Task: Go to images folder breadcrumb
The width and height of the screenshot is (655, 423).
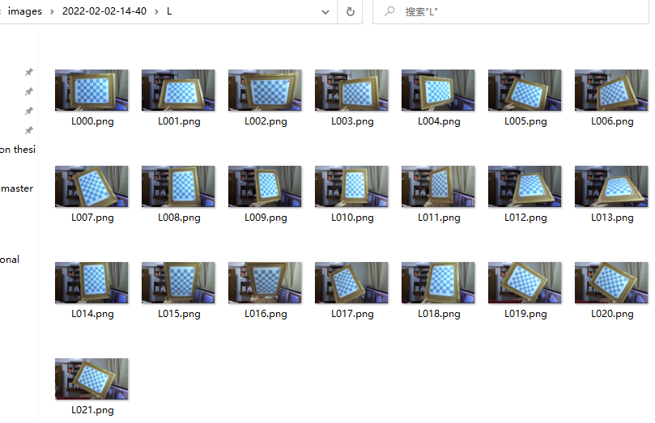Action: coord(24,11)
